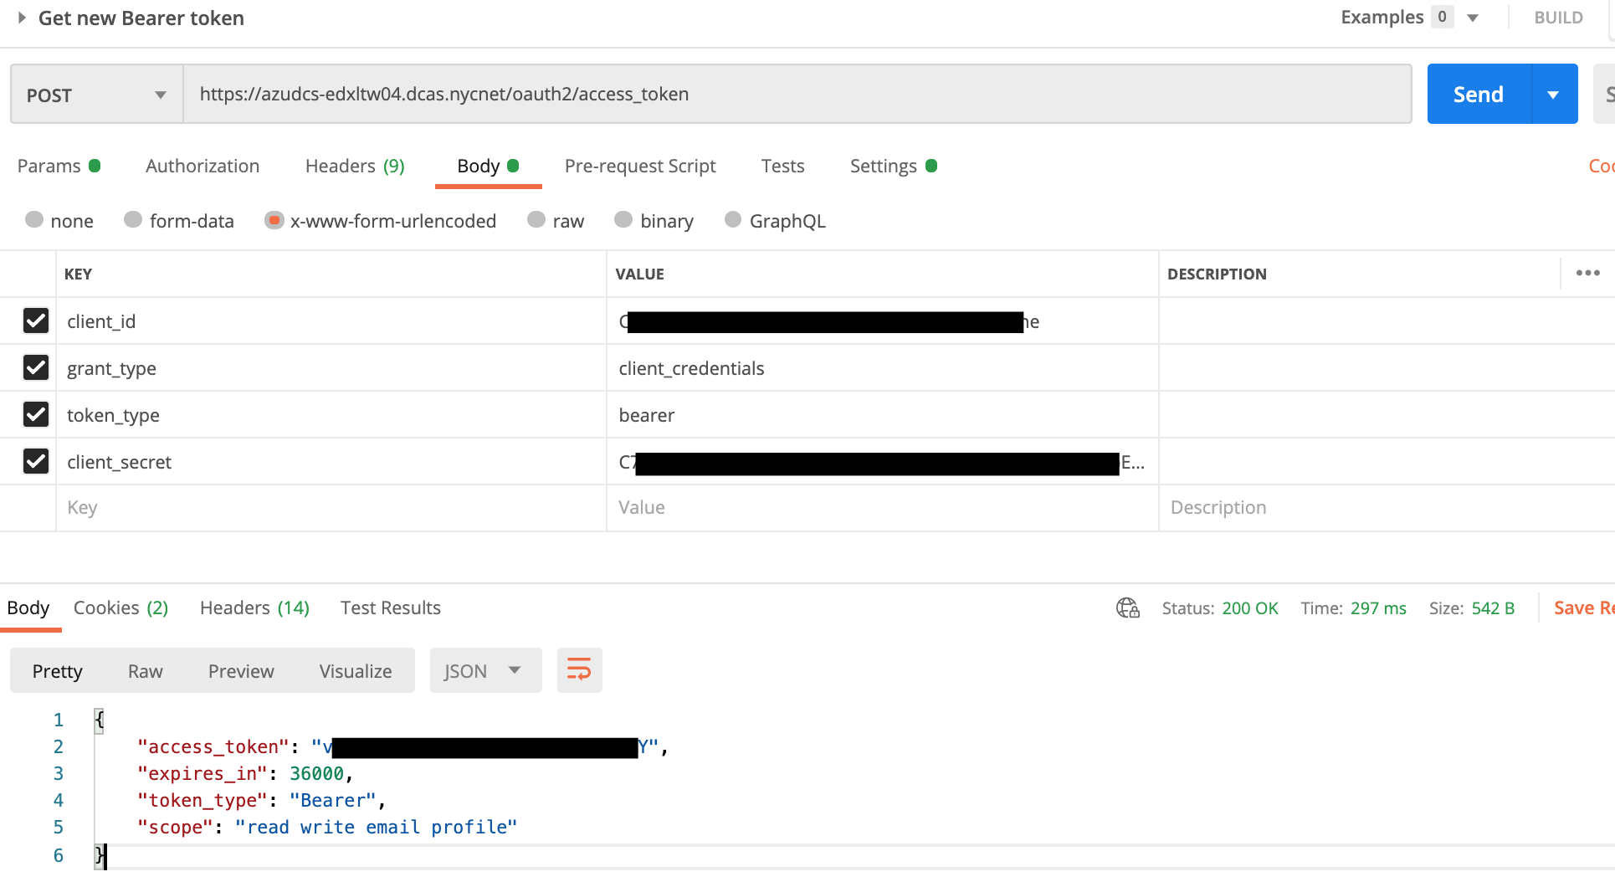The height and width of the screenshot is (887, 1615).
Task: Select the Preview response view
Action: (x=241, y=671)
